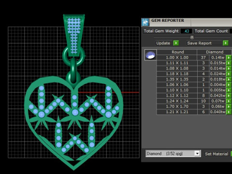This screenshot has width=232, height=174.
Task: Select the 1.00 X 1.00 size cell
Action: [x=177, y=58]
